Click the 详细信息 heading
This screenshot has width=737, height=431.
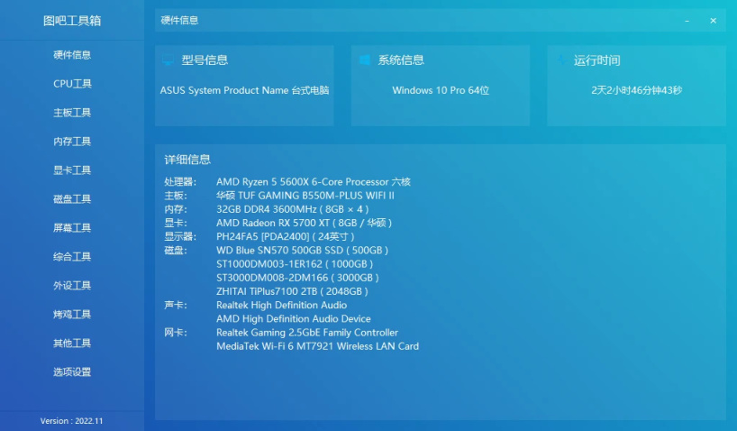tap(187, 160)
